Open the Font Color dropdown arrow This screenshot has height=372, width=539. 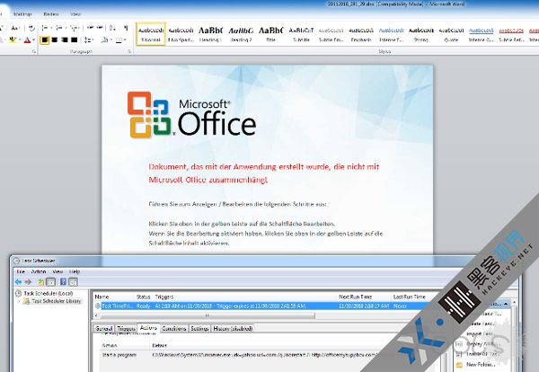tap(34, 40)
